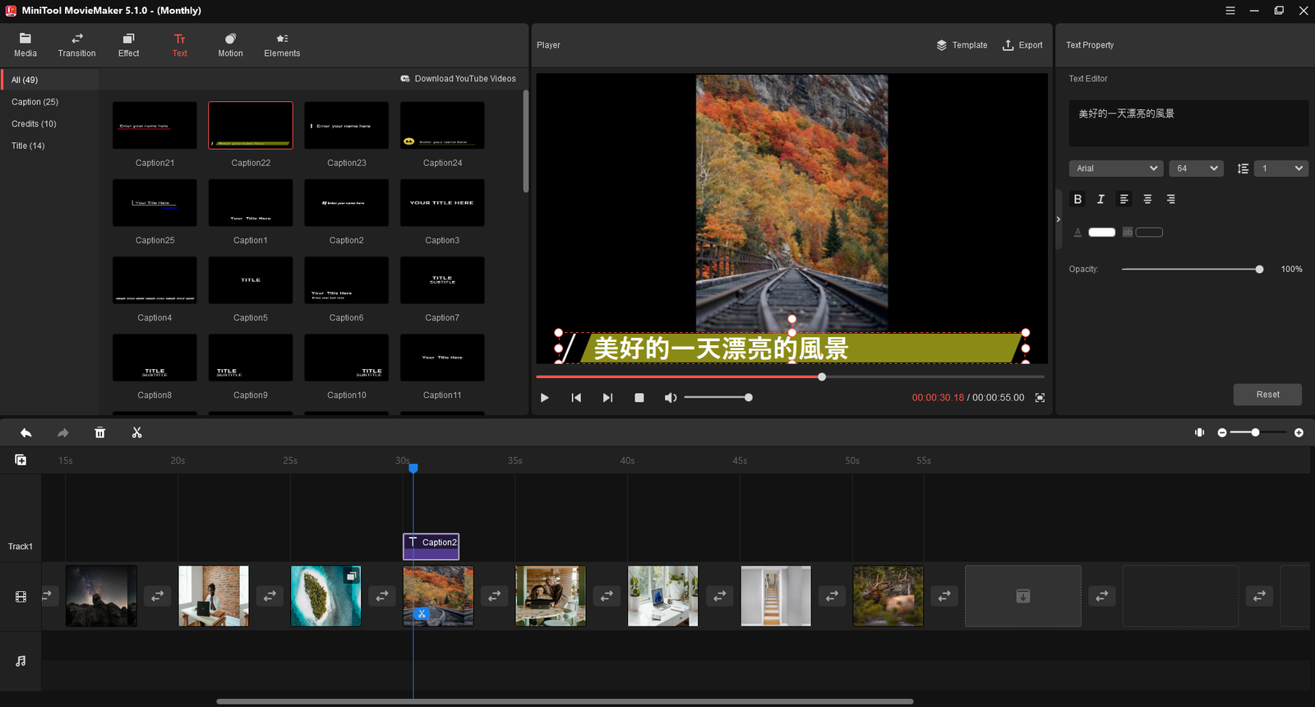Choose the Caption3 template thumbnail
This screenshot has height=707, width=1315.
pos(442,203)
